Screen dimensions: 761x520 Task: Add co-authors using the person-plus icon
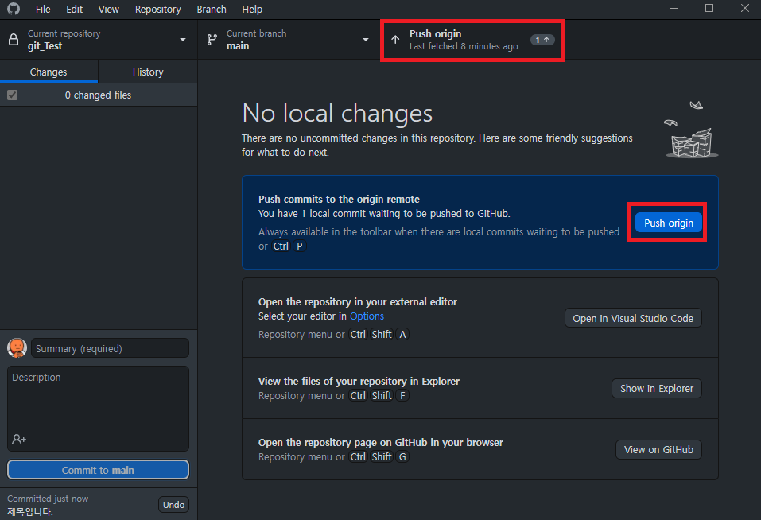click(19, 440)
